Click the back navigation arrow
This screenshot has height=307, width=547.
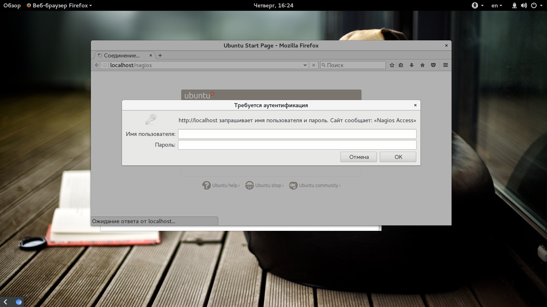point(97,65)
